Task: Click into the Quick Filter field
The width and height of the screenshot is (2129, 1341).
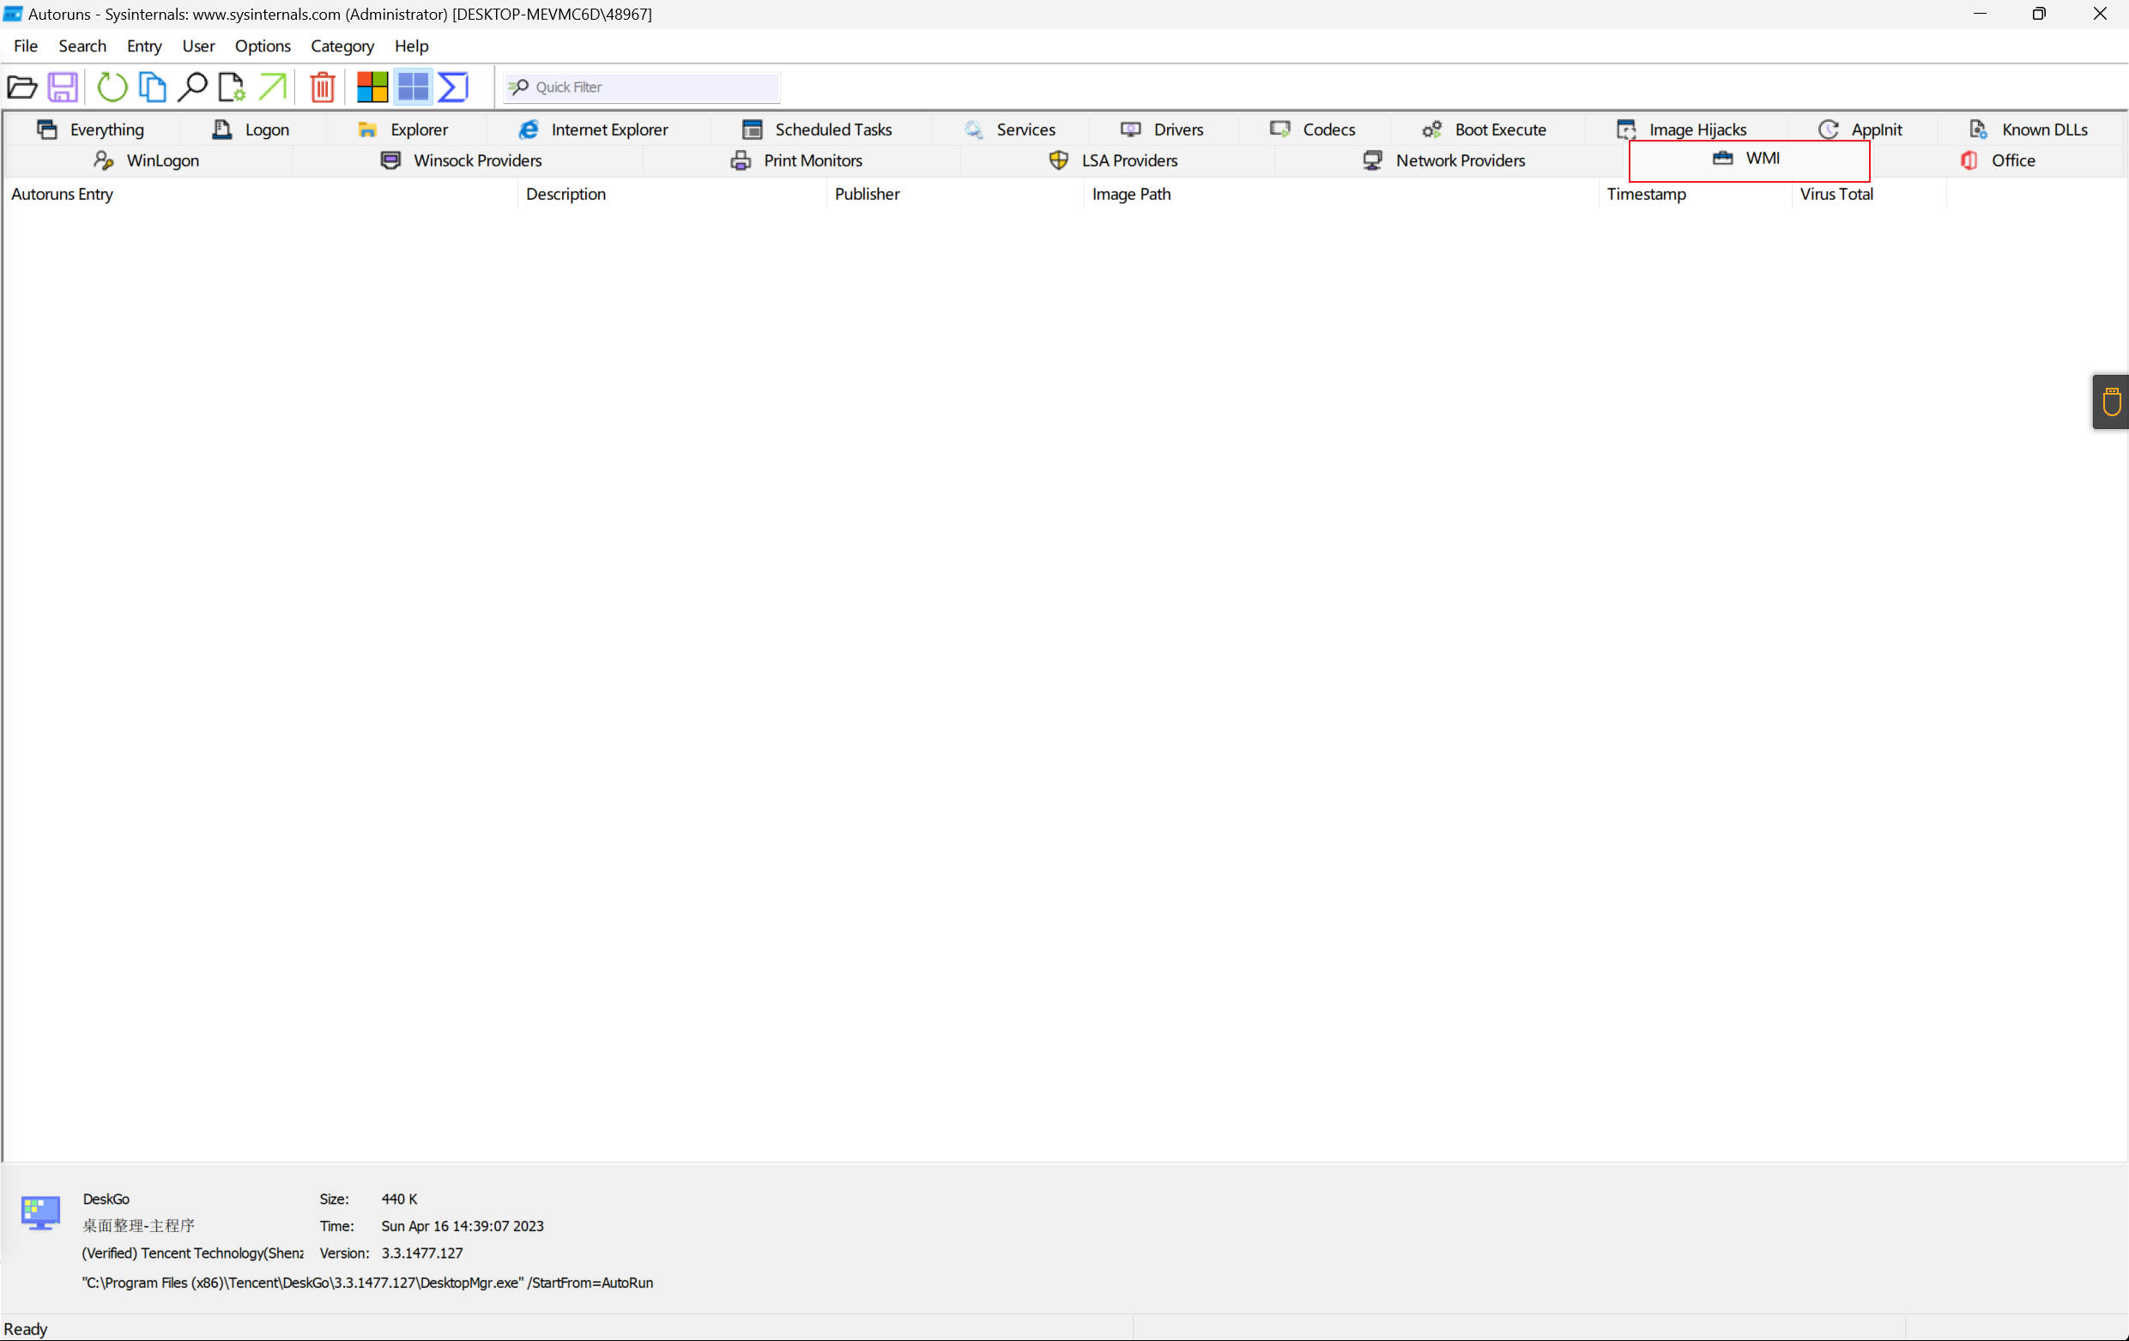Action: (x=652, y=87)
